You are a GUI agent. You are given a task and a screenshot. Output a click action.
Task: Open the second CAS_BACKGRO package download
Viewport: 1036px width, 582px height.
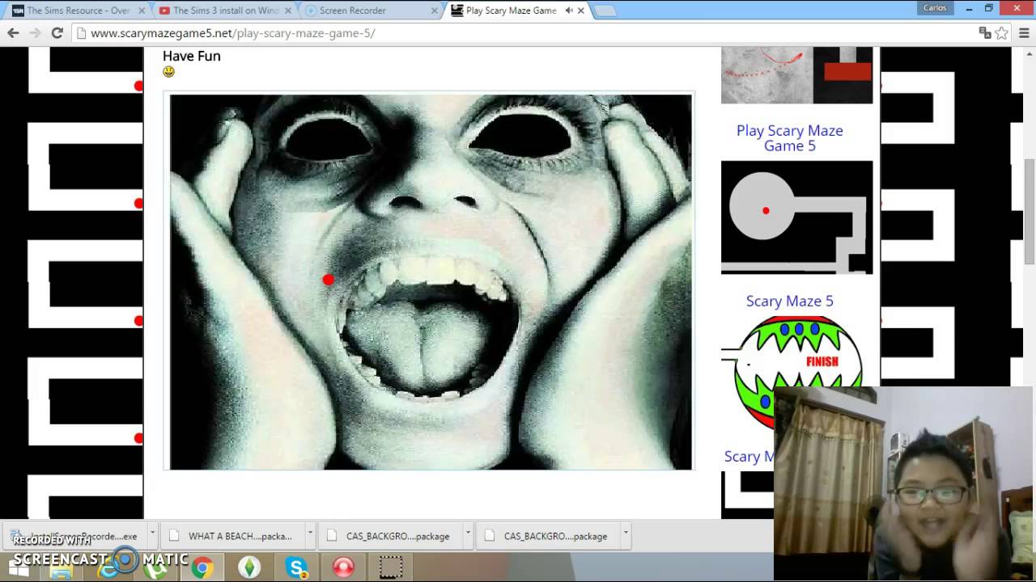point(547,536)
